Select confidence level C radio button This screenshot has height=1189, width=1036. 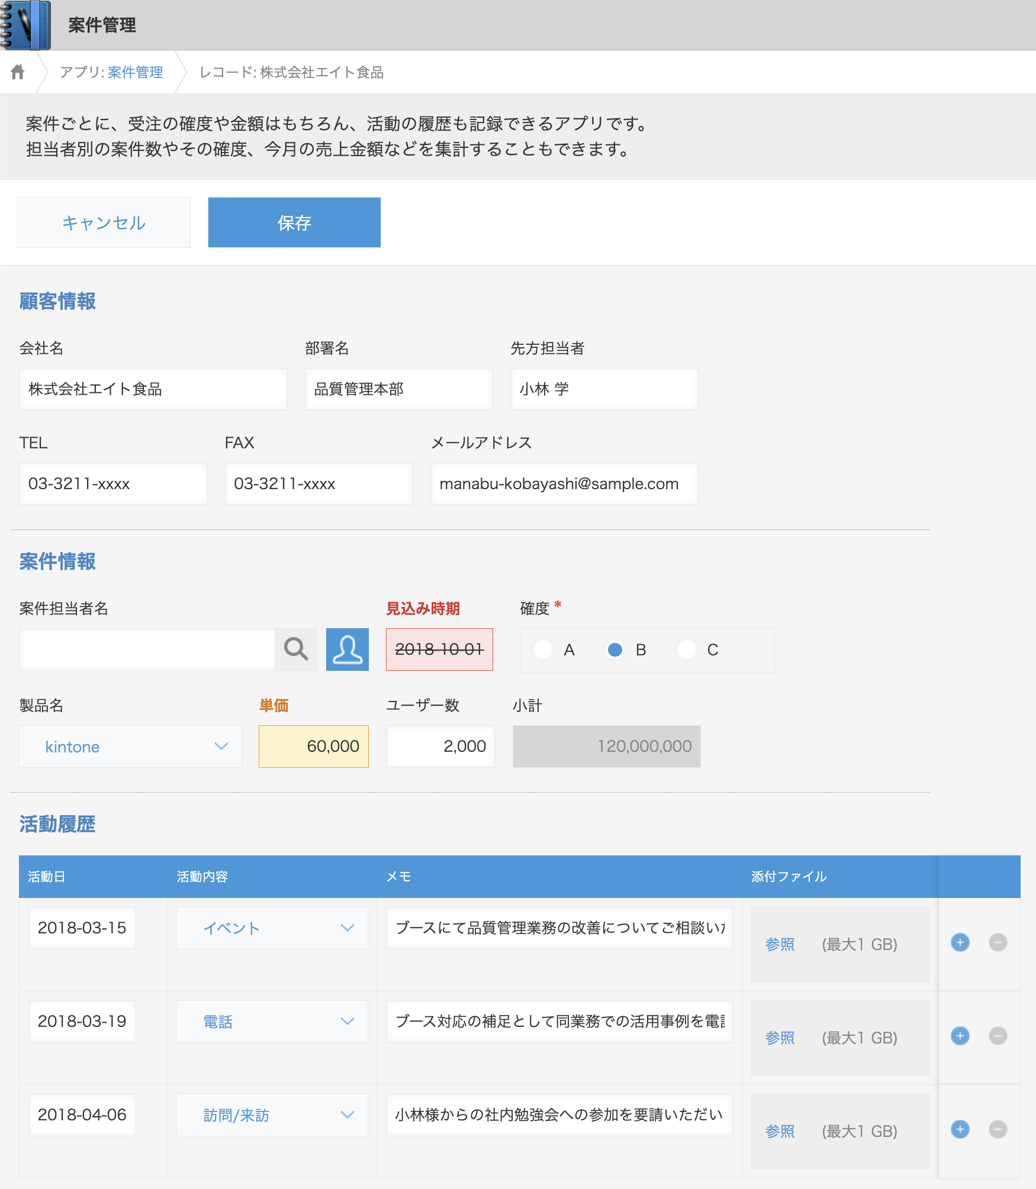687,650
